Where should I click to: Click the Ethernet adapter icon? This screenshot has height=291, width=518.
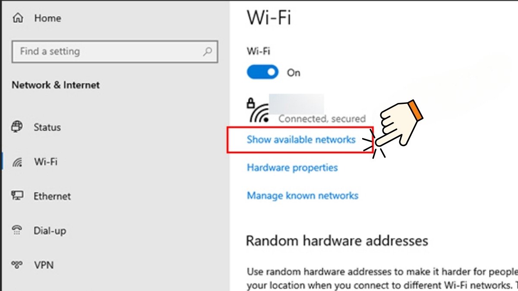pyautogui.click(x=18, y=196)
